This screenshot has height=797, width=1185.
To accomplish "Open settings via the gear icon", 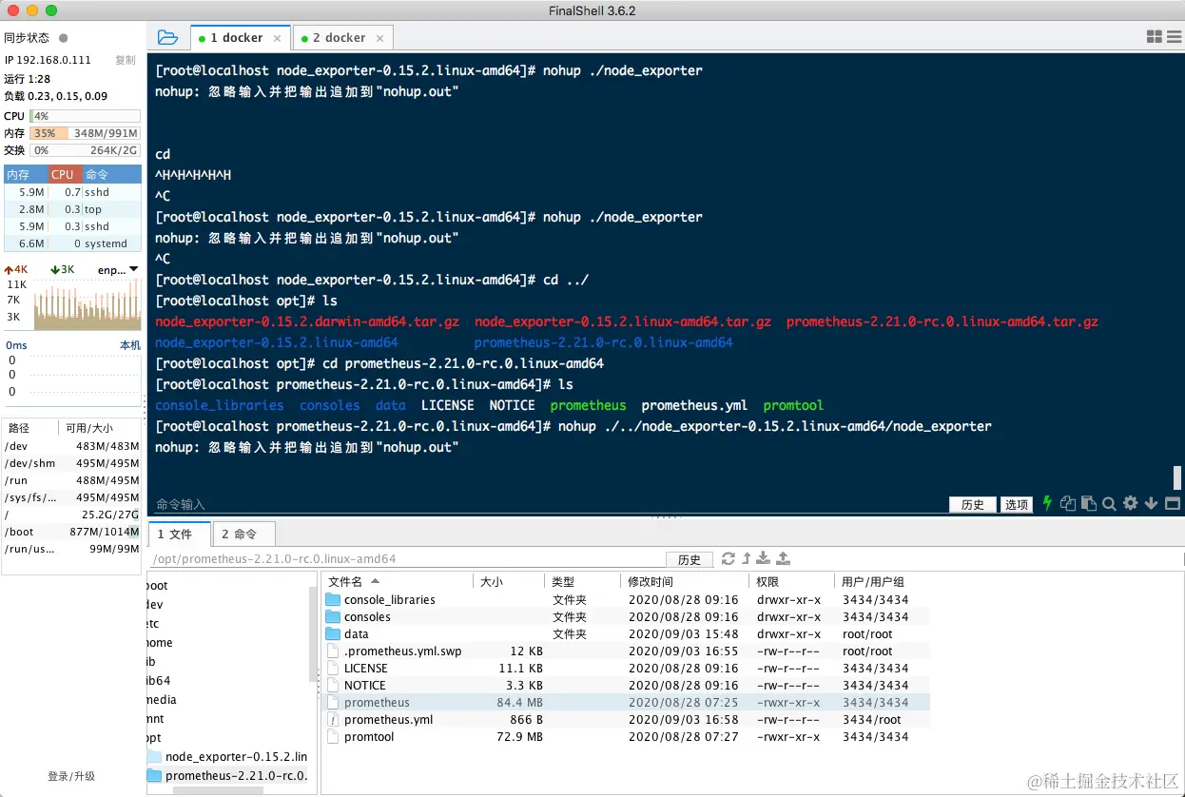I will click(x=1129, y=503).
